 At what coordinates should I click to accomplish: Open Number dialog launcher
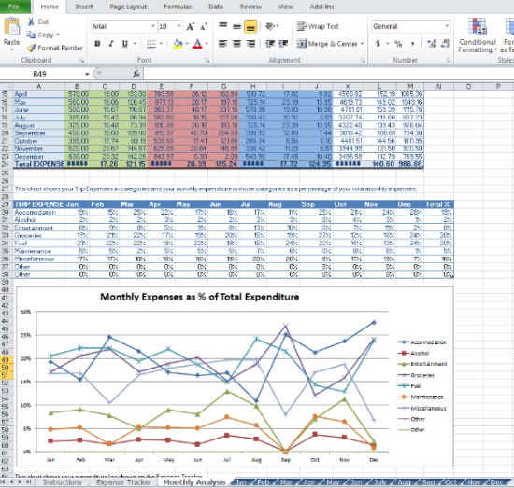click(x=448, y=61)
